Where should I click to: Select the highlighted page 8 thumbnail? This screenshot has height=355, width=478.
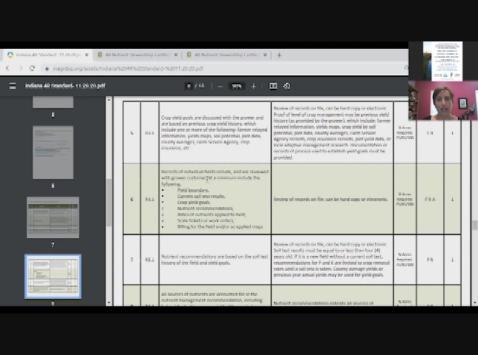click(x=53, y=276)
